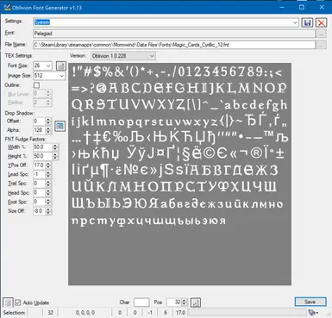332x318 pixels.
Task: Toggle the Outline checkbox
Action: pyautogui.click(x=36, y=85)
